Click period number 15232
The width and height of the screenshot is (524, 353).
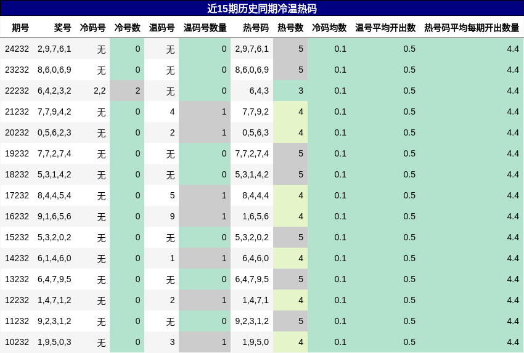tap(17, 237)
